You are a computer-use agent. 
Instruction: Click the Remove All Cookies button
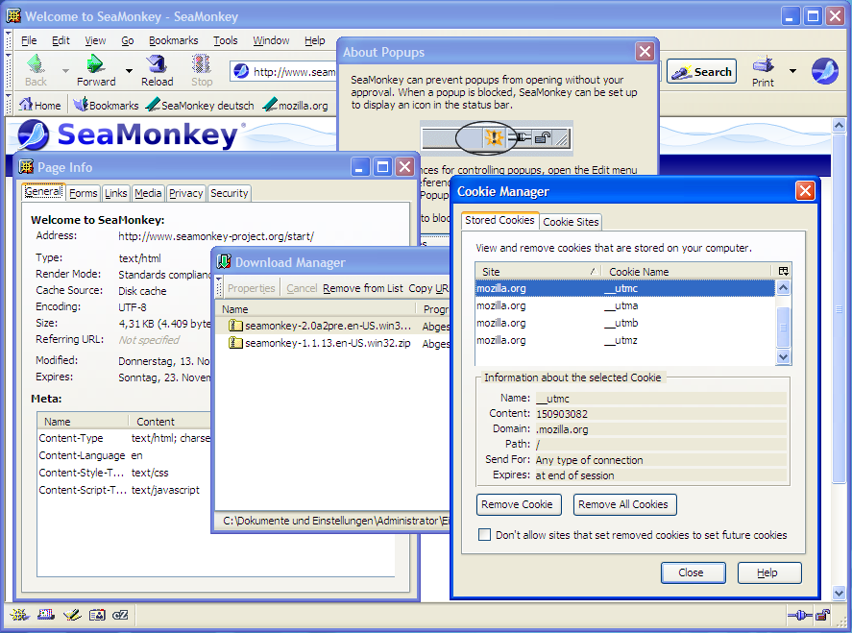coord(624,504)
